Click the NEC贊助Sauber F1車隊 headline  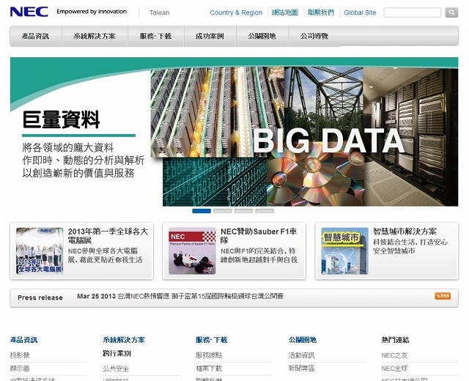click(x=259, y=236)
